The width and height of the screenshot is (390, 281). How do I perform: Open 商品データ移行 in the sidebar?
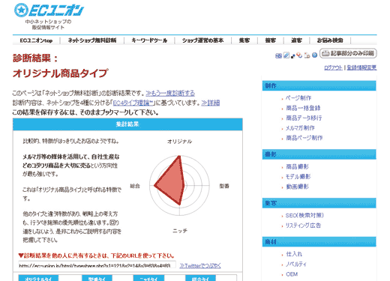pyautogui.click(x=304, y=118)
